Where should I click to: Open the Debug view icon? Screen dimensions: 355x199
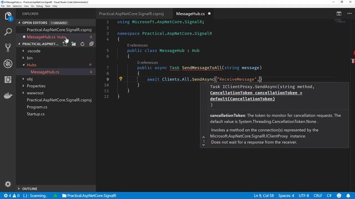pos(8,64)
